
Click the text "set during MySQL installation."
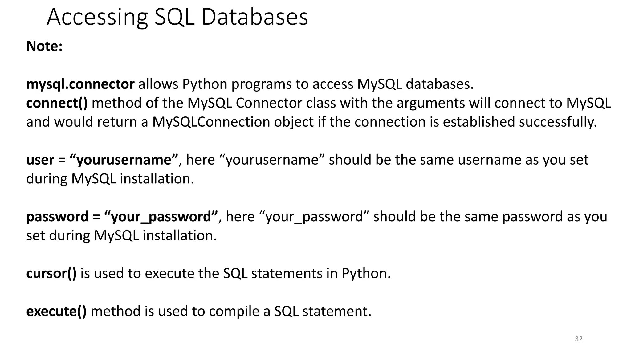pyautogui.click(x=121, y=236)
